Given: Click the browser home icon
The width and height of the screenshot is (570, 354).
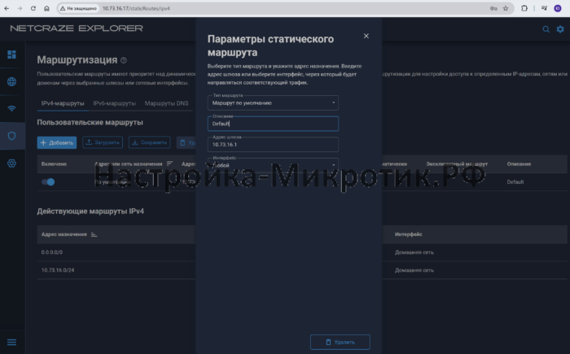Looking at the screenshot, I should coord(46,8).
